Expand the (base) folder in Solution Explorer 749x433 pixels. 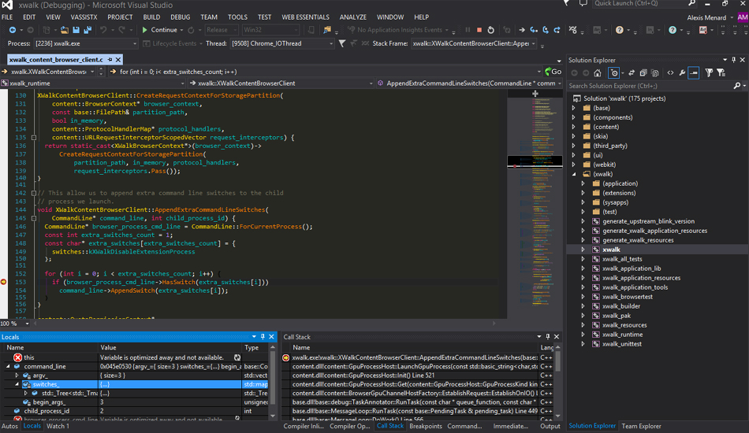click(574, 108)
